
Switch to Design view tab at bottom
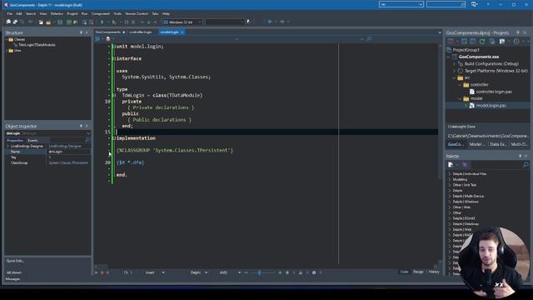click(x=418, y=272)
